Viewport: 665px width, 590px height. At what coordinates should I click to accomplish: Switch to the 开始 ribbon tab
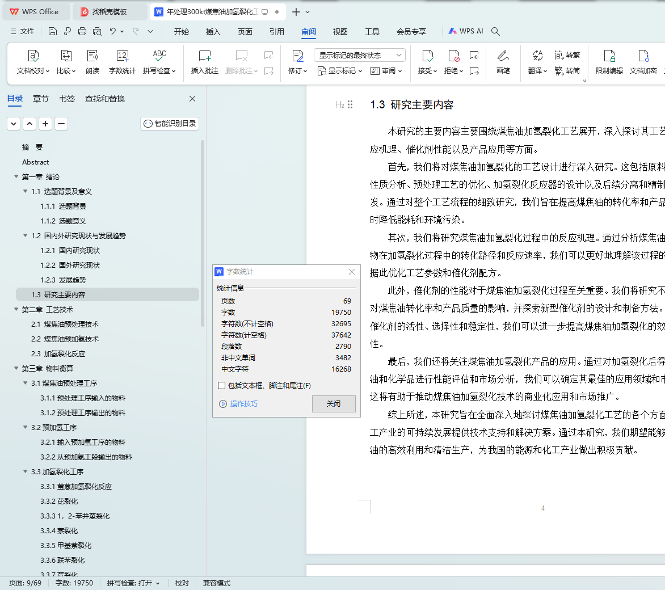181,32
